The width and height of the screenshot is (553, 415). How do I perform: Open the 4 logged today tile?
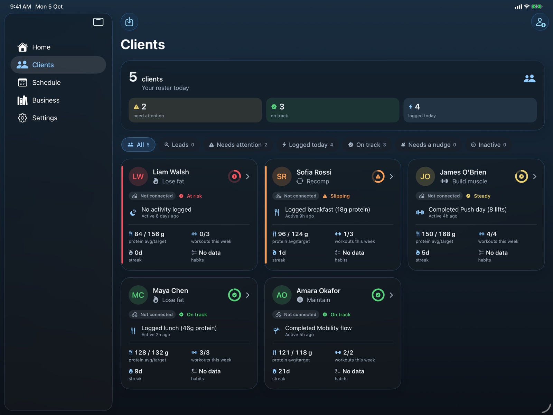click(x=470, y=110)
